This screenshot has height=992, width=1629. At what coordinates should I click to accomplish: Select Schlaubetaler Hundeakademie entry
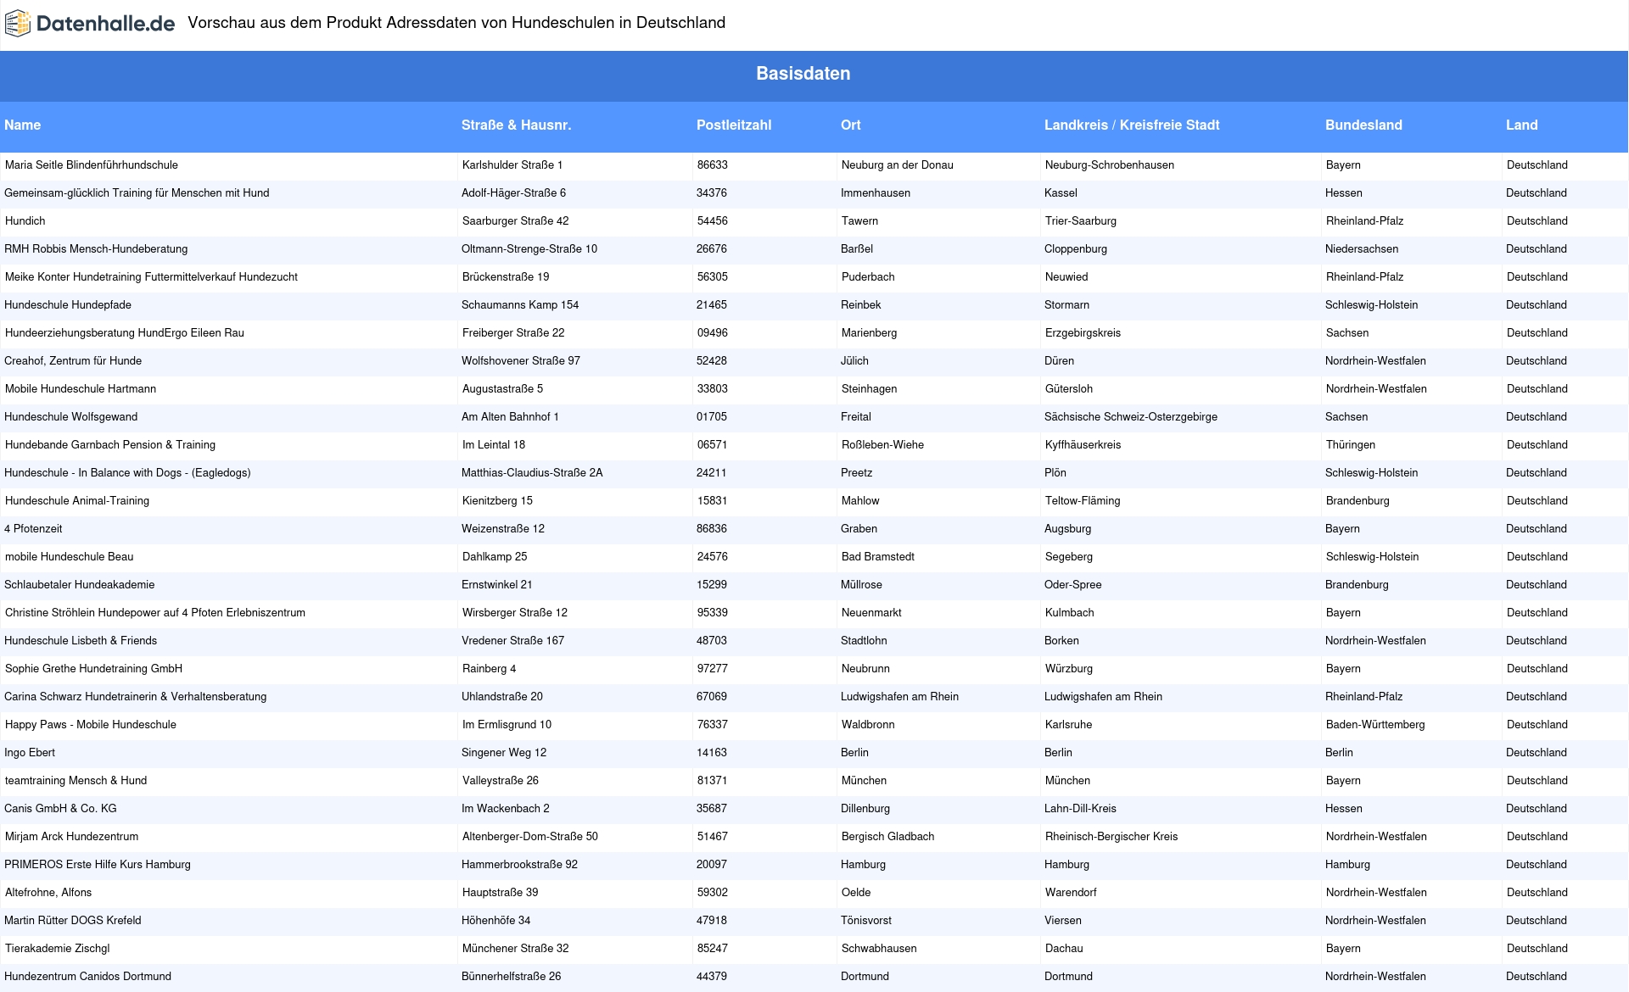click(x=79, y=585)
